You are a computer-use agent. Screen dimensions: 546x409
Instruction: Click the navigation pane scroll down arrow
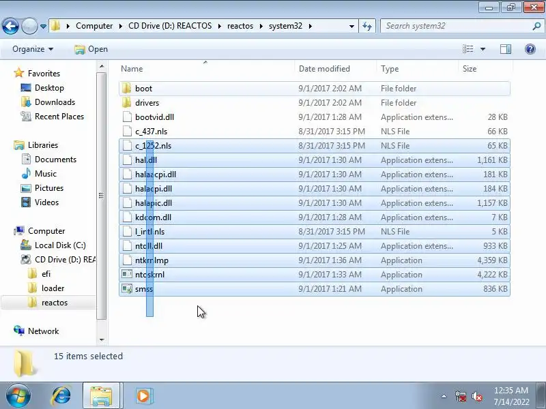[101, 339]
